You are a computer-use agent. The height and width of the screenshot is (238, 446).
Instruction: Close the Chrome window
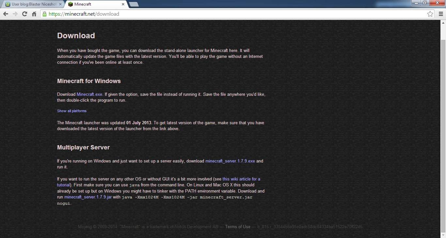(x=437, y=3)
